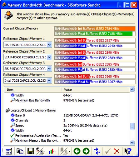Image resolution: width=139 pixels, height=157 pixels.
Task: Click the blue refresh arrows icon
Action: click(x=97, y=151)
